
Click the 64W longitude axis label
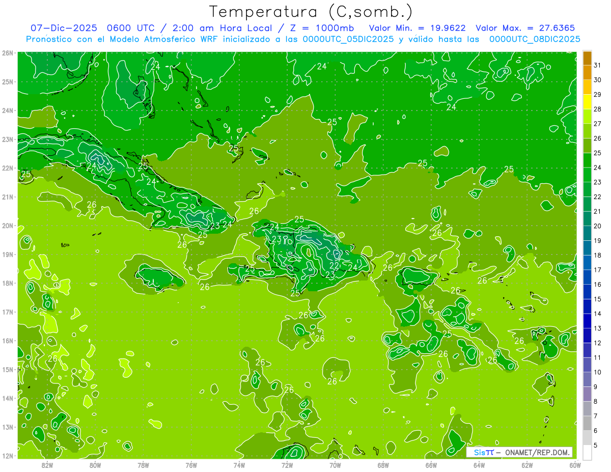(479, 465)
